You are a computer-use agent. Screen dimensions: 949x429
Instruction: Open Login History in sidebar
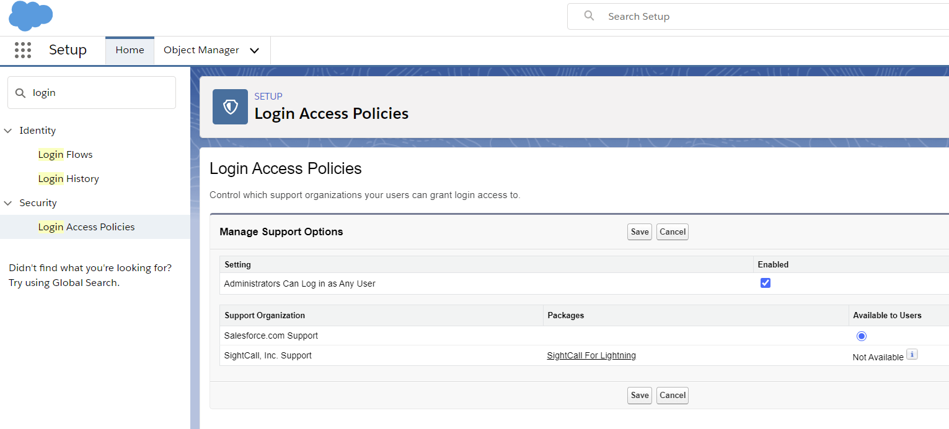tap(68, 179)
